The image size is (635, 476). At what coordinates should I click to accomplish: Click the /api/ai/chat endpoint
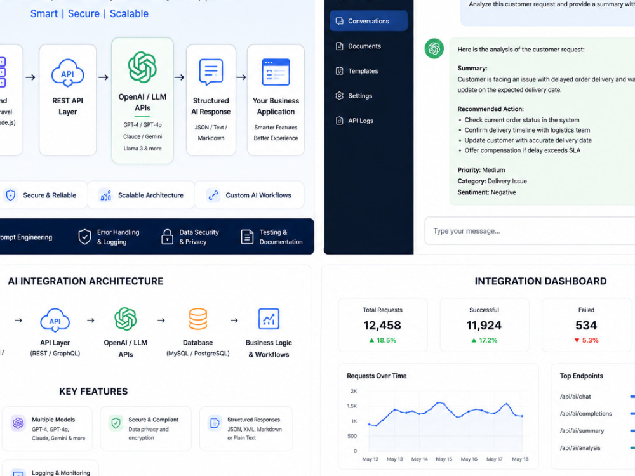click(x=575, y=397)
